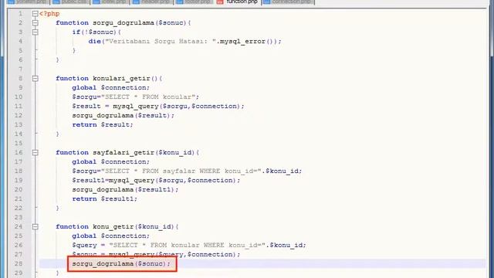The height and width of the screenshot is (278, 494).
Task: Click return $result; on line 13
Action: tap(103, 124)
